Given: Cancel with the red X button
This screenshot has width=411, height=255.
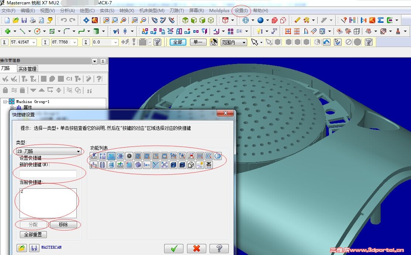Looking at the screenshot, I should pos(197,248).
